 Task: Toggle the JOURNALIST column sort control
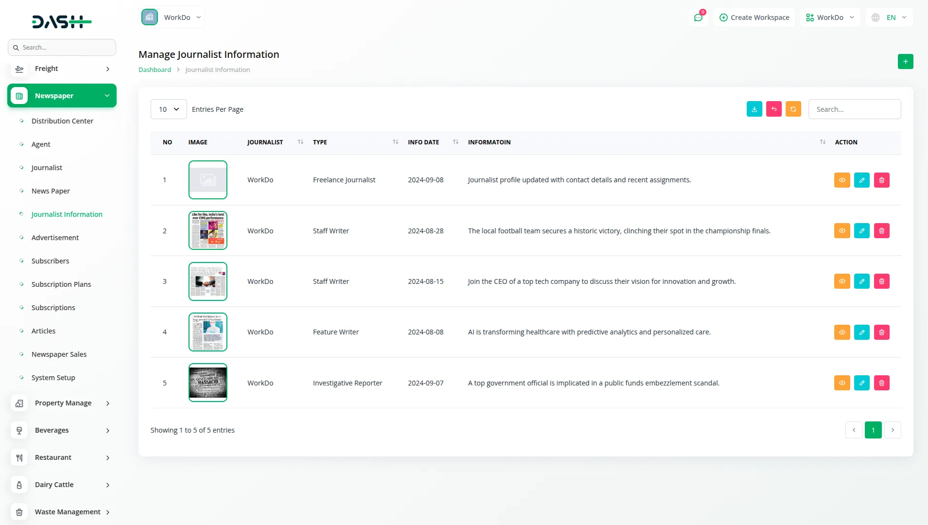300,141
